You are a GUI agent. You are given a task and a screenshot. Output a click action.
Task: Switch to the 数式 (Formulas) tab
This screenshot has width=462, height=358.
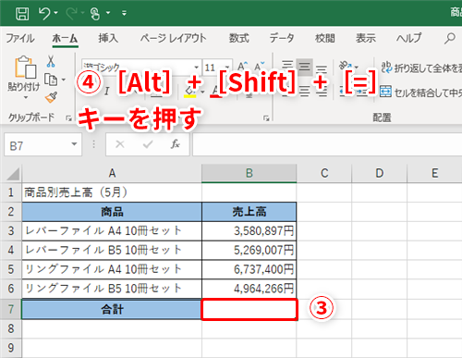pos(238,38)
